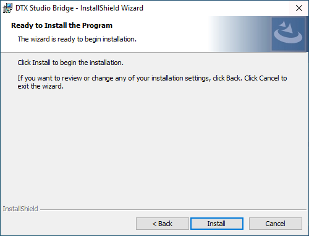This screenshot has width=309, height=236.
Task: Close the InstallShield Wizard window
Action: point(299,8)
